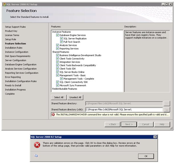The image size is (178, 167).
Task: Uncheck SQL Server Books Online
Action: (x=58, y=72)
